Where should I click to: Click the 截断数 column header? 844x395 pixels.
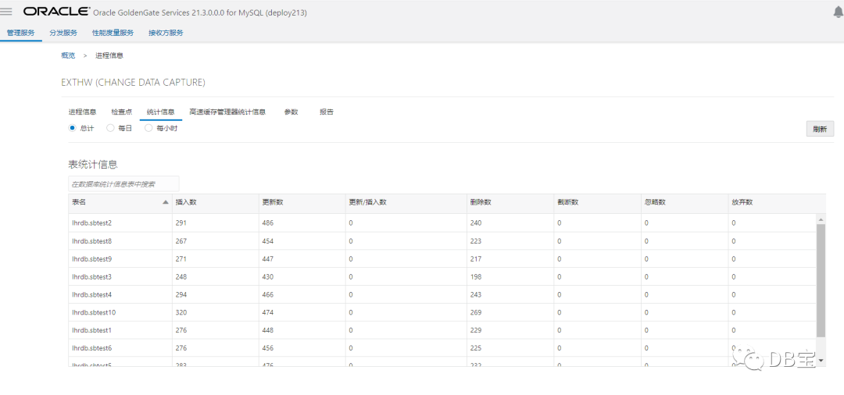(597, 204)
